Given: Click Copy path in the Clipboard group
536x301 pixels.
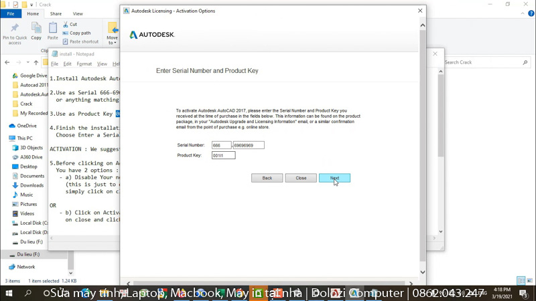Looking at the screenshot, I should [x=79, y=33].
